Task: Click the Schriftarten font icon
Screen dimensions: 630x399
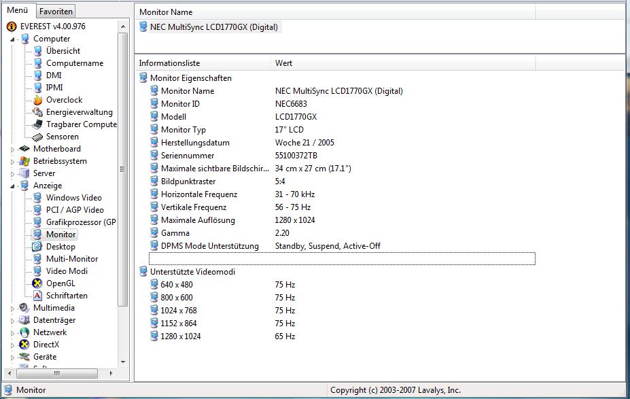Action: point(37,296)
